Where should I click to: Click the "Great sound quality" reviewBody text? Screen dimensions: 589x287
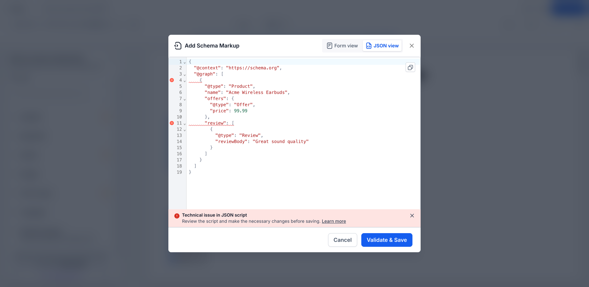281,141
